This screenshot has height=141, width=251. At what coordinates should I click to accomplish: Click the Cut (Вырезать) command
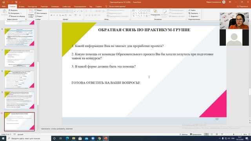[x=13, y=10]
